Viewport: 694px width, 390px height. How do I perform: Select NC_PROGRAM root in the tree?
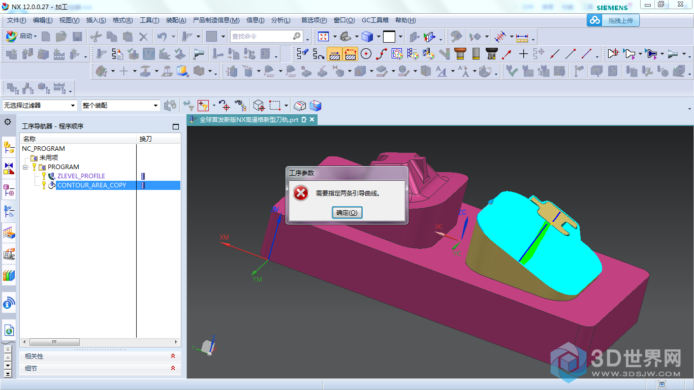pyautogui.click(x=43, y=149)
